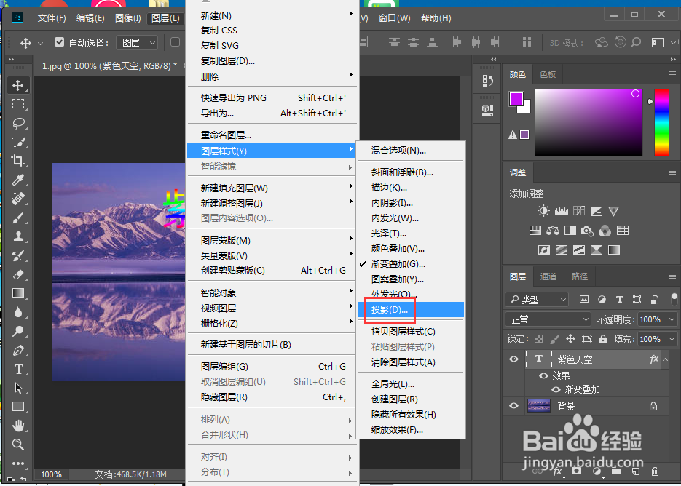Image resolution: width=681 pixels, height=486 pixels.
Task: Click 复制图层(D)... entry
Action: (272, 61)
